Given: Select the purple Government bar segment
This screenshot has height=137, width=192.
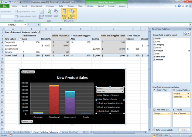Looking at the screenshot, I should coord(70,106).
